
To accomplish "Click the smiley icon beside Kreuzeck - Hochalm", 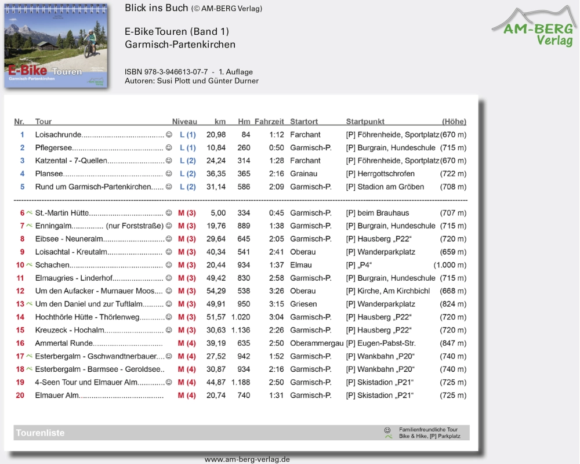I will pyautogui.click(x=169, y=330).
